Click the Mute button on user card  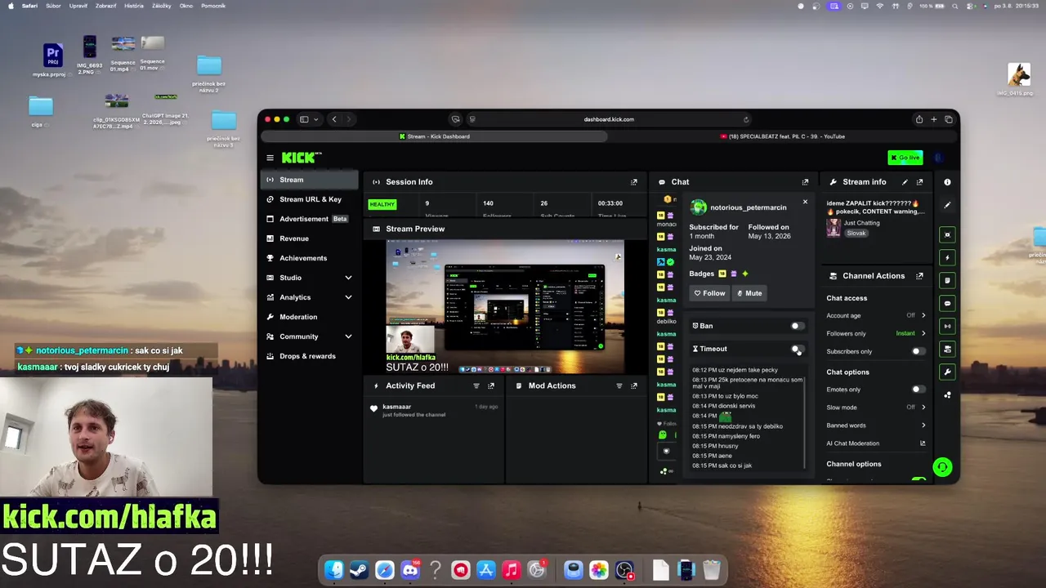click(749, 293)
